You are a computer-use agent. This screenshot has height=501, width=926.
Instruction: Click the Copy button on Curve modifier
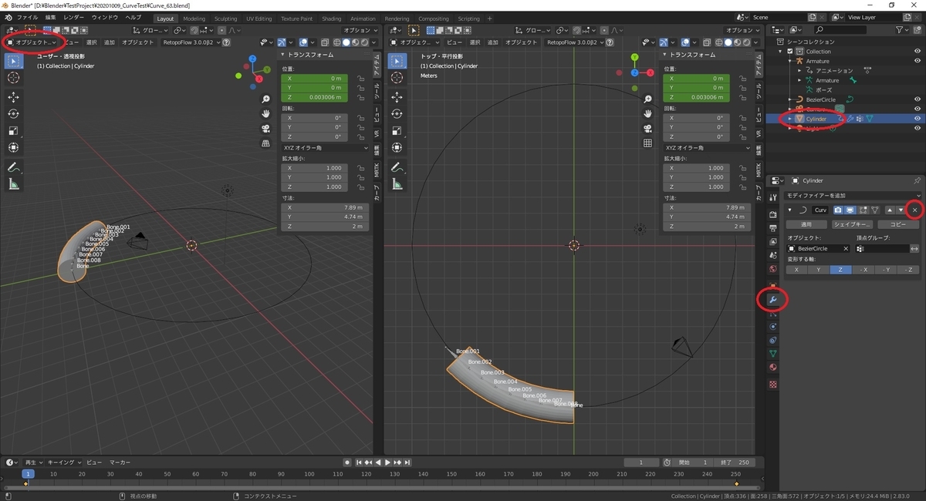click(898, 224)
